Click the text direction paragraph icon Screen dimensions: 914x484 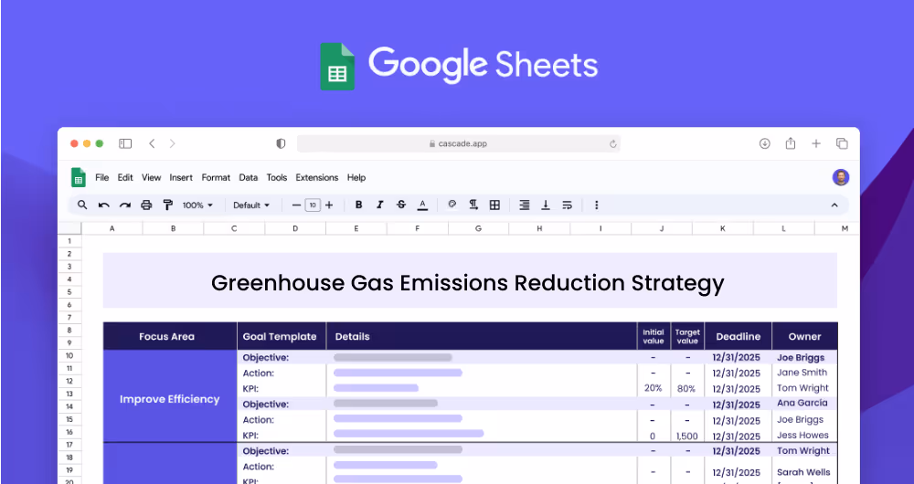[x=473, y=205]
